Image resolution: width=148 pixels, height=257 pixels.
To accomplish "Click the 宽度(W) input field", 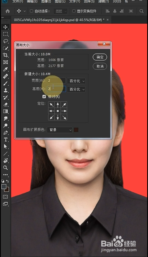I will point(57,81).
